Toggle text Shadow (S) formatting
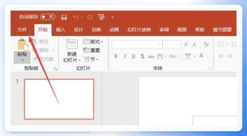Image resolution: width=247 pixels, height=136 pixels. pyautogui.click(x=142, y=56)
